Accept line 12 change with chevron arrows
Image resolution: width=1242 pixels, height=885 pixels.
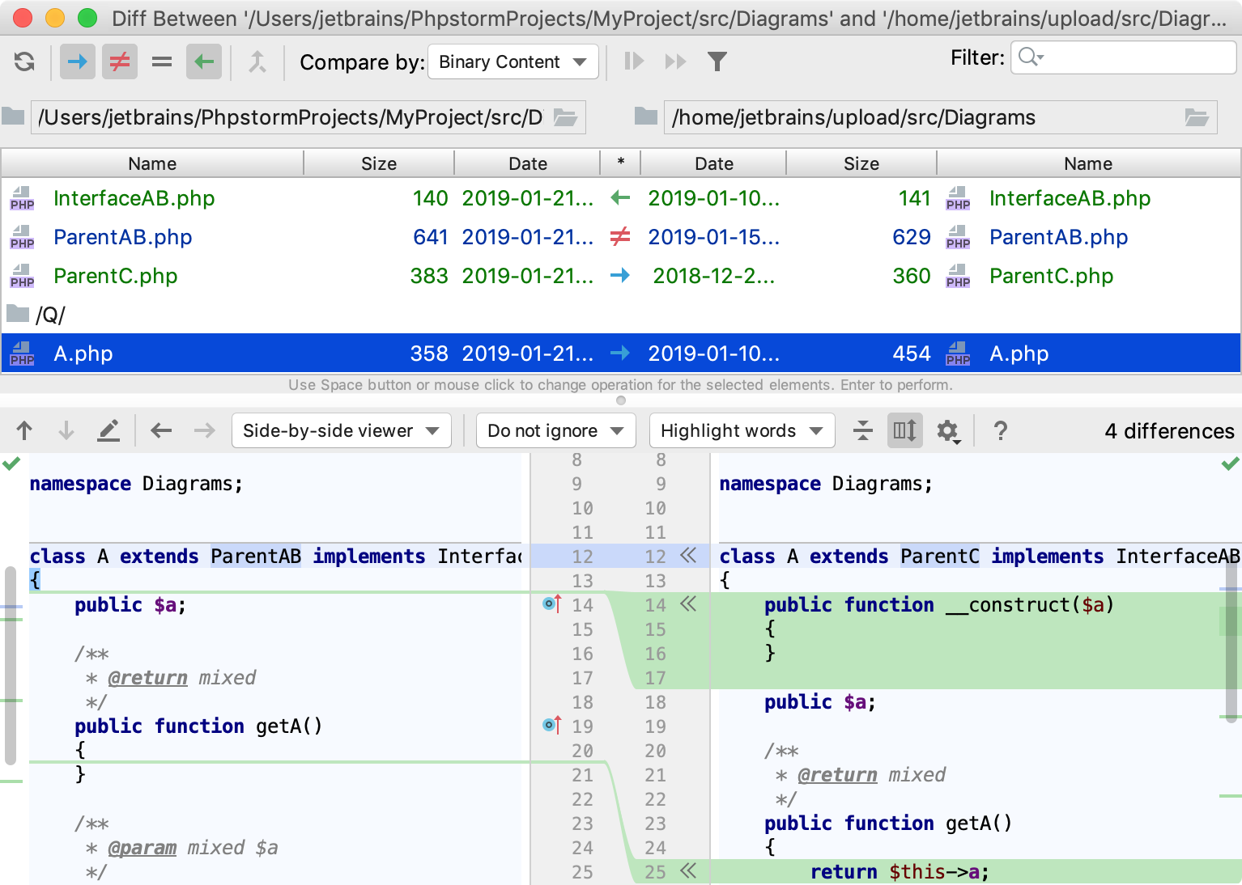point(688,556)
